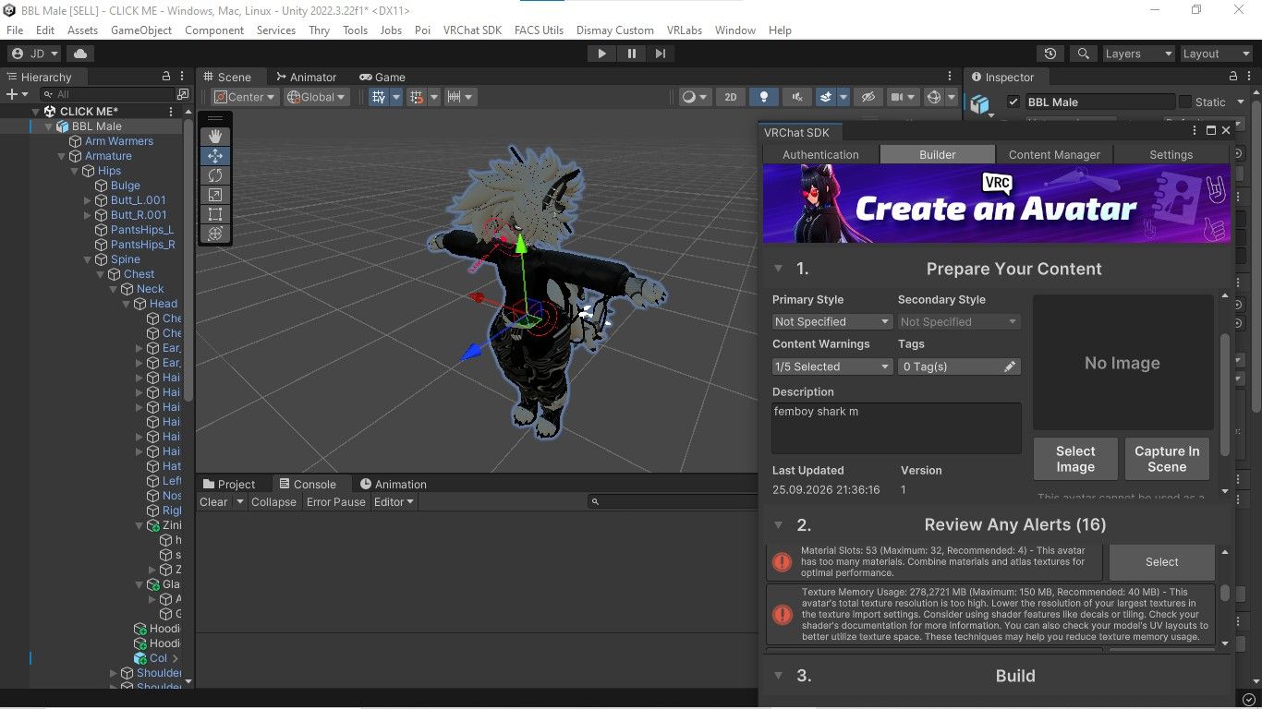The image size is (1262, 709).
Task: Click Select for Material Slots alert
Action: 1161,561
